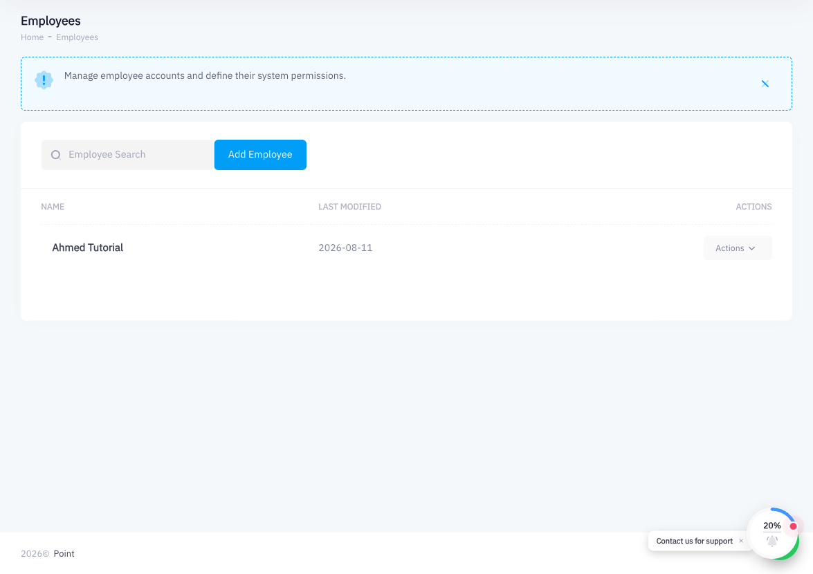The width and height of the screenshot is (813, 574).
Task: Click the red notification dot
Action: pos(793,526)
